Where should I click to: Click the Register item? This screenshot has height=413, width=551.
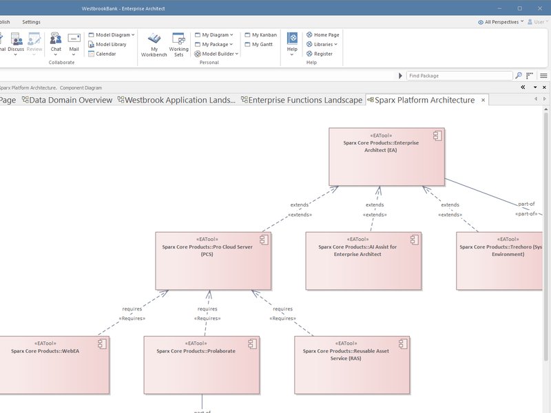[x=320, y=54]
